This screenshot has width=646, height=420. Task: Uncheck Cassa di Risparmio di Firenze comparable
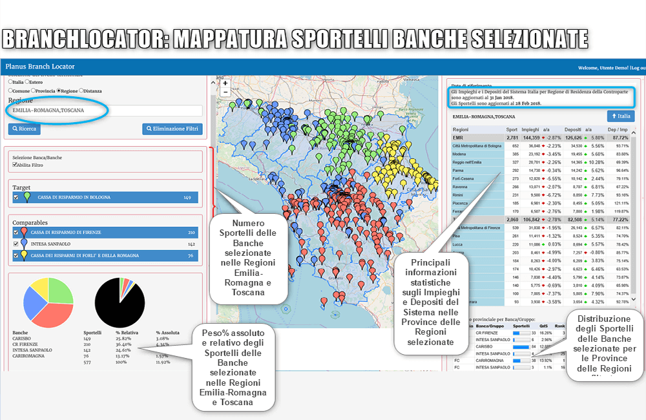tap(16, 233)
